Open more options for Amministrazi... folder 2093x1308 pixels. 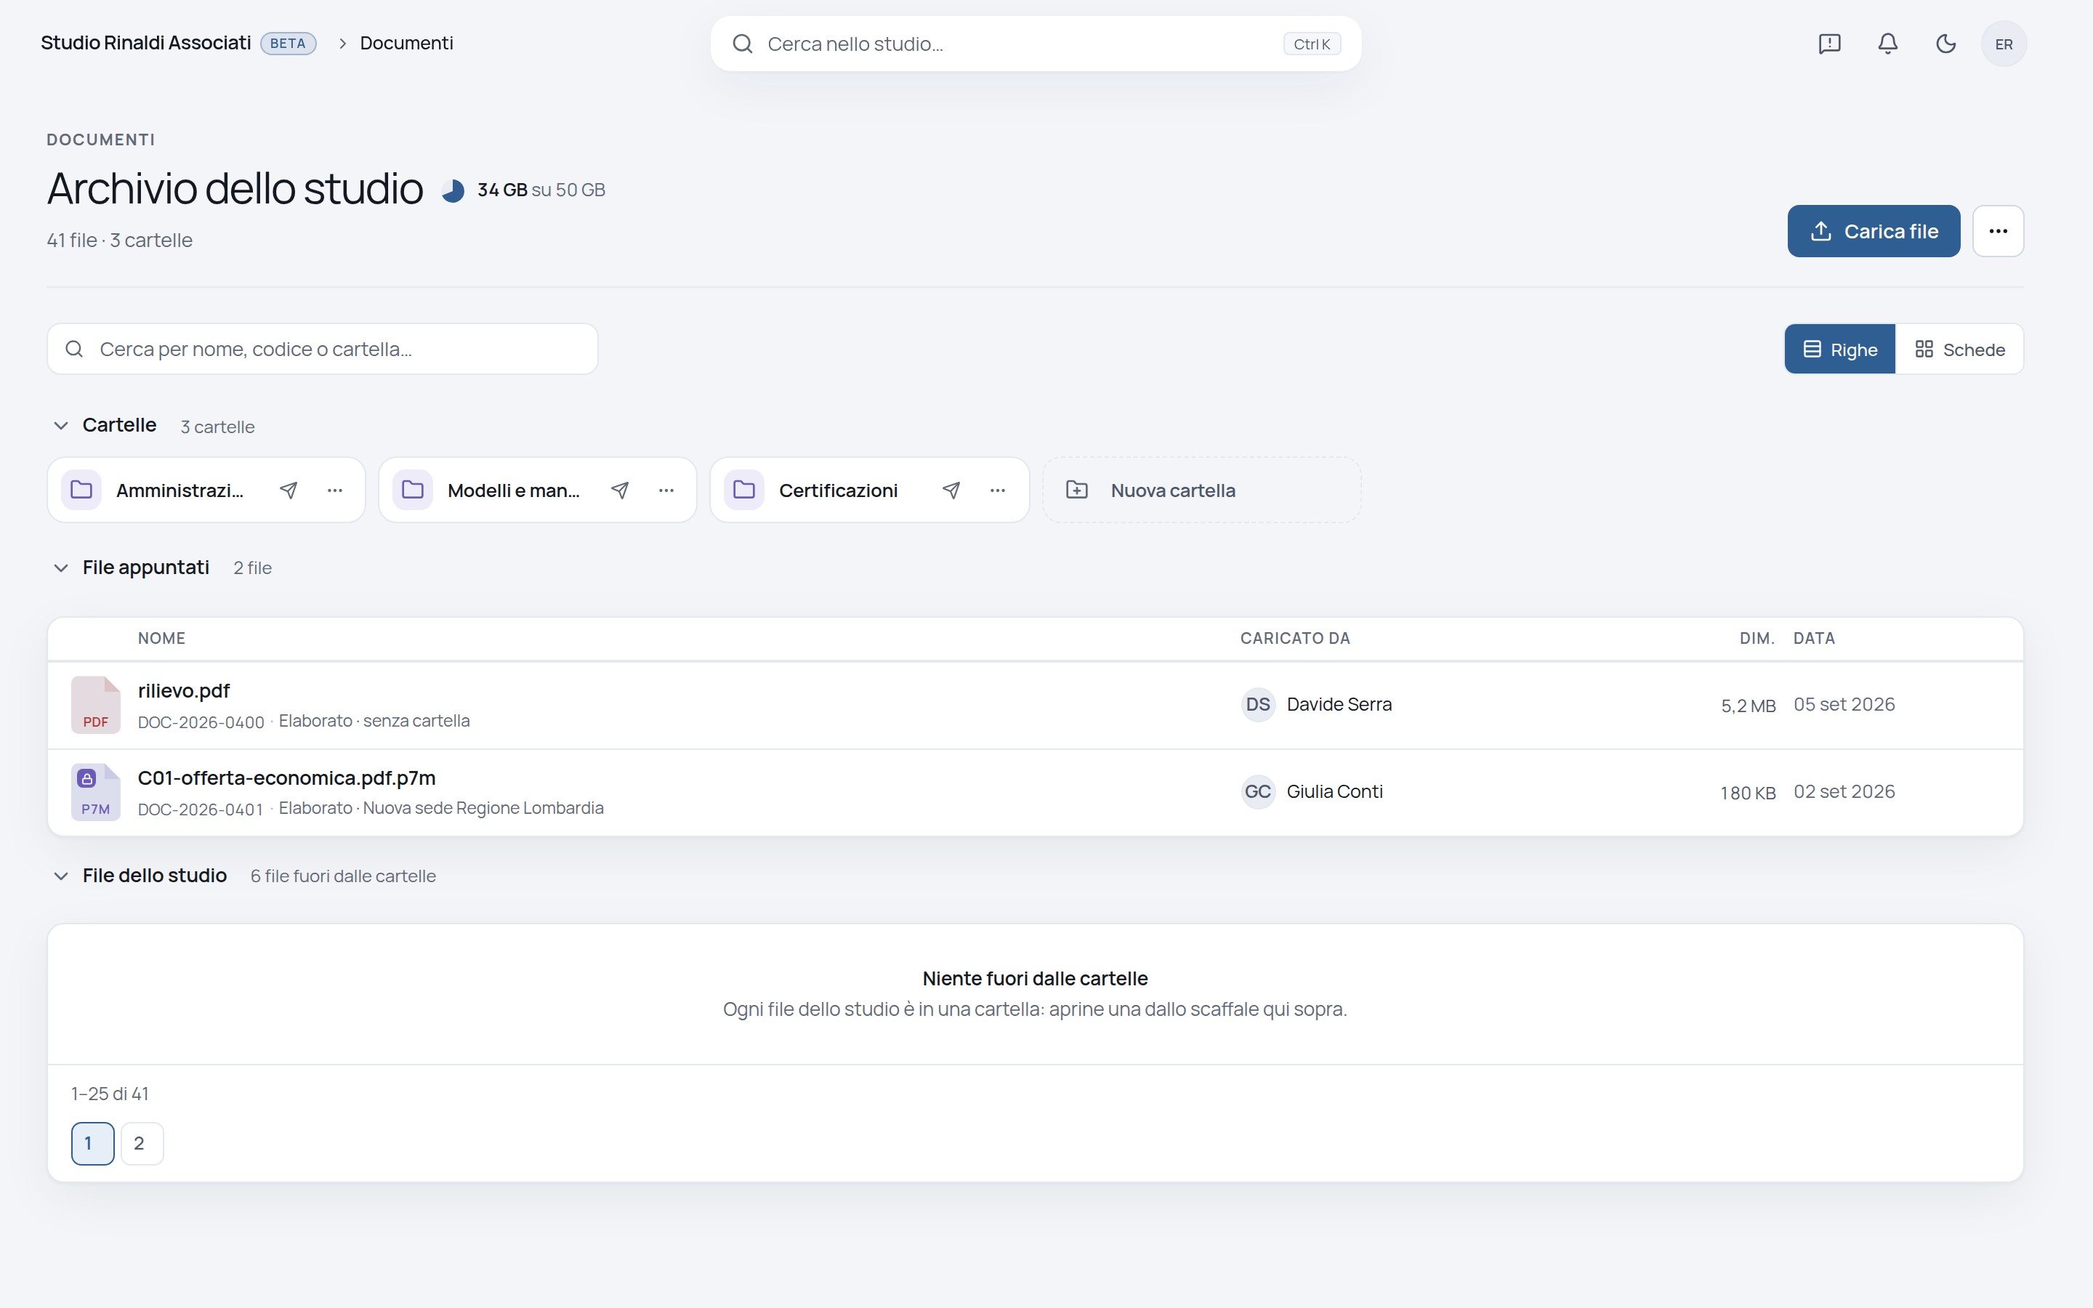pyautogui.click(x=335, y=490)
